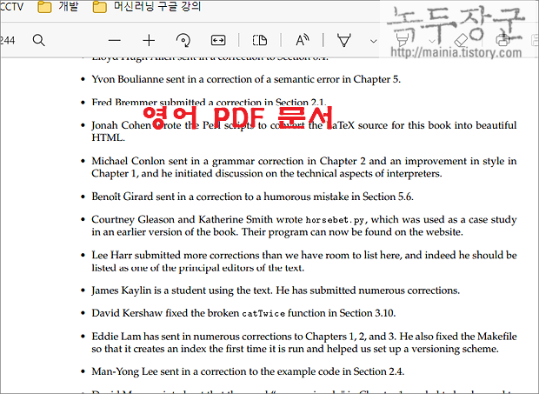Click the text 'principal editors of the text'

coord(242,268)
